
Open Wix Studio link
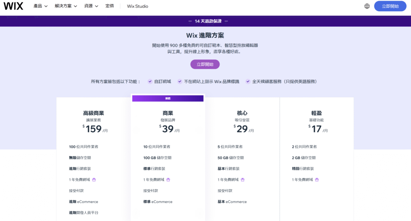coord(138,6)
